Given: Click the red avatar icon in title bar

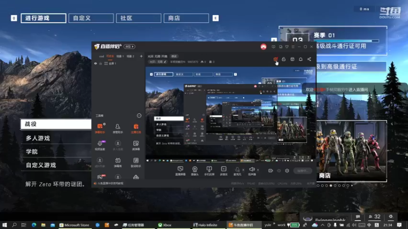Looking at the screenshot, I should [263, 47].
